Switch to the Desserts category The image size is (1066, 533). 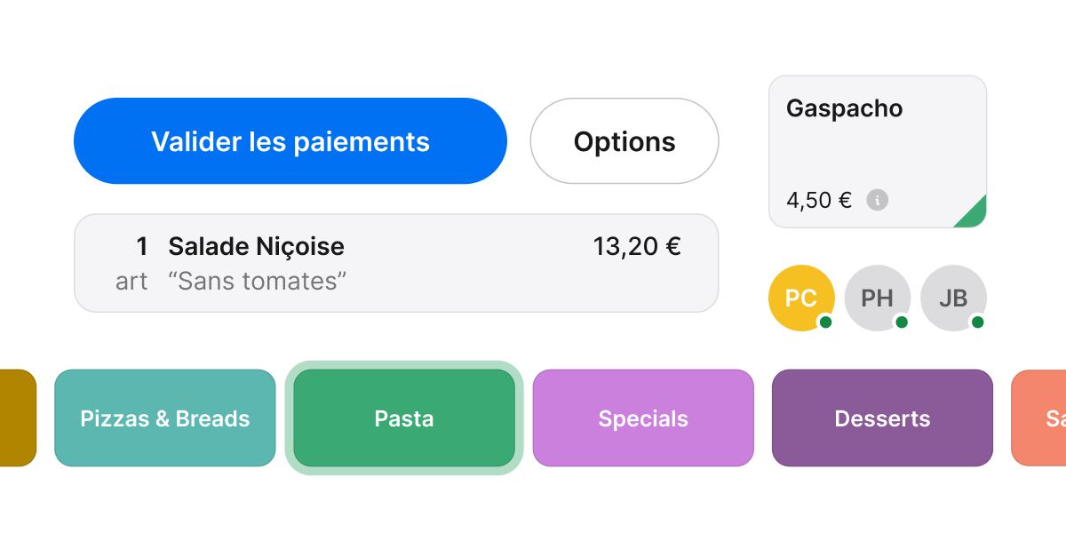882,418
